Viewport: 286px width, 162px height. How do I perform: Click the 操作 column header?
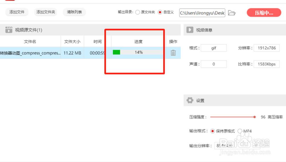point(173,42)
